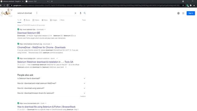This screenshot has height=111, width=197.
Task: Select the Videos results tab
Action: pyautogui.click(x=36, y=20)
